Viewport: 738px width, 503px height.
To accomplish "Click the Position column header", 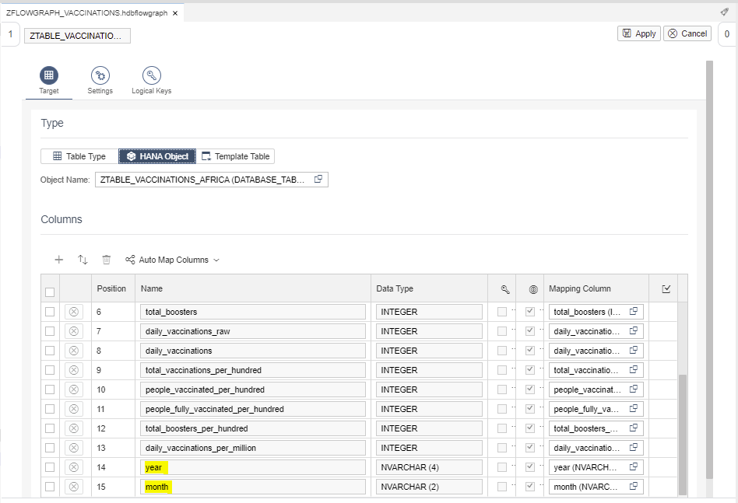I will (111, 288).
